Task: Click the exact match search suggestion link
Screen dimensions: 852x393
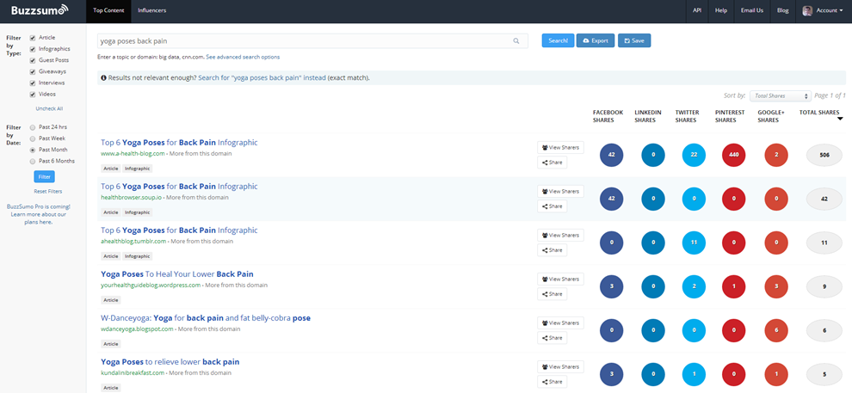Action: coord(262,78)
